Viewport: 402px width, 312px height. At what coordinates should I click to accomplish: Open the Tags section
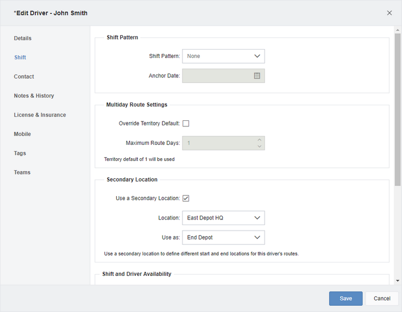point(20,153)
